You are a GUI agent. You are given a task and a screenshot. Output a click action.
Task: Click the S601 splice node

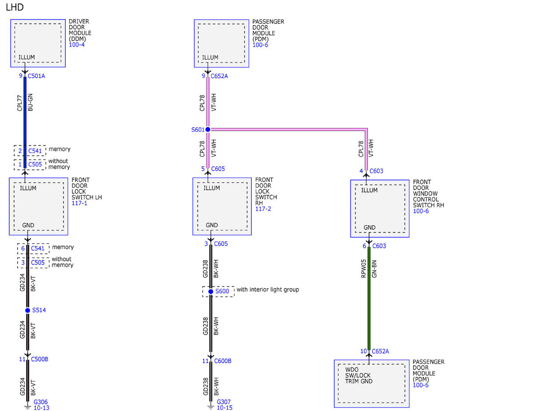tap(207, 129)
